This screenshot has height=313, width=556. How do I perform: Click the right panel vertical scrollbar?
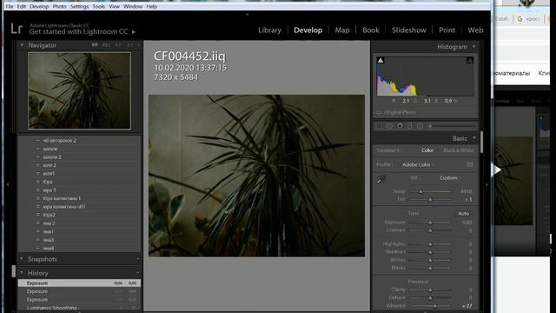click(x=481, y=142)
